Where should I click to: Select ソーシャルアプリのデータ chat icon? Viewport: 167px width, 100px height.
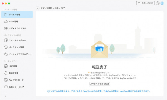pyautogui.click(x=6, y=54)
